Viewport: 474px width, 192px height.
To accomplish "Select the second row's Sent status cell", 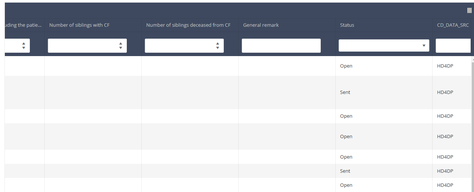I will pyautogui.click(x=345, y=92).
